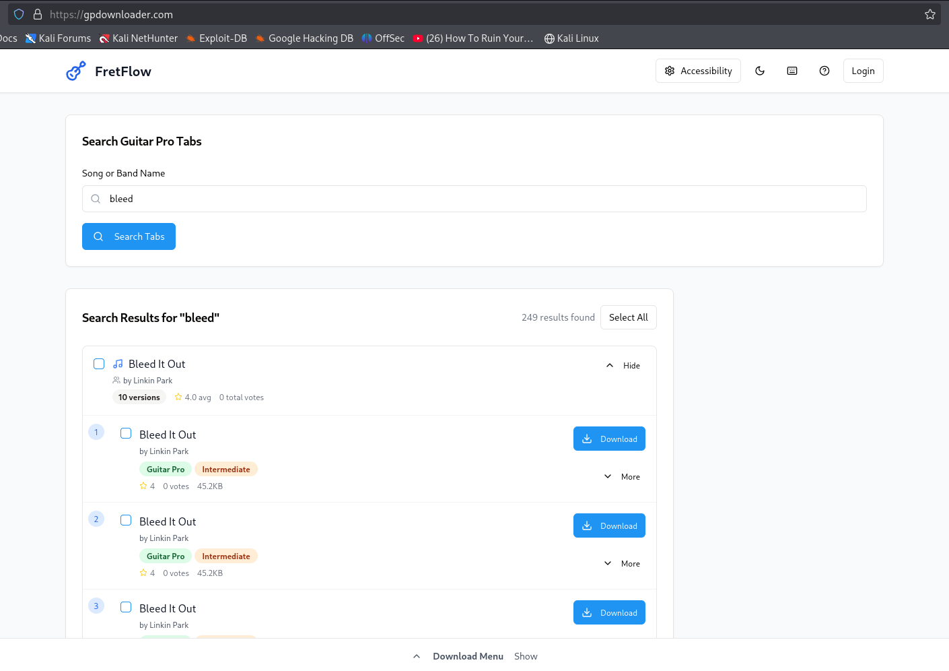Check the Bleed It Out group checkbox

[99, 364]
